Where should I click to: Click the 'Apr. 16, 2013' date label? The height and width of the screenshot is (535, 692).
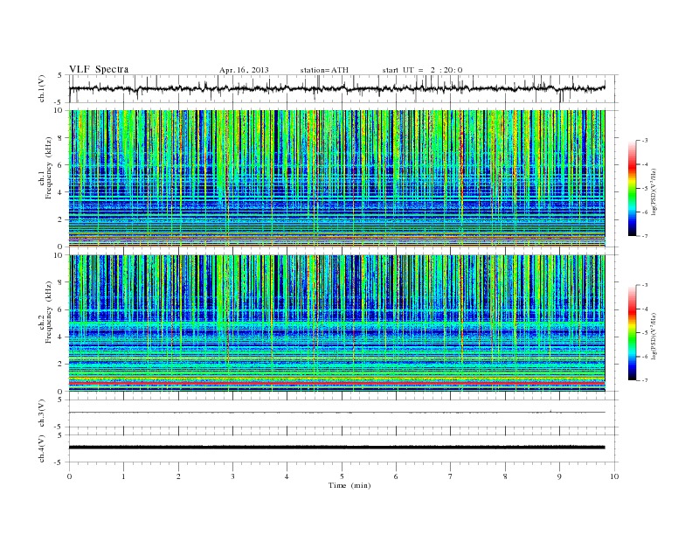coord(244,70)
